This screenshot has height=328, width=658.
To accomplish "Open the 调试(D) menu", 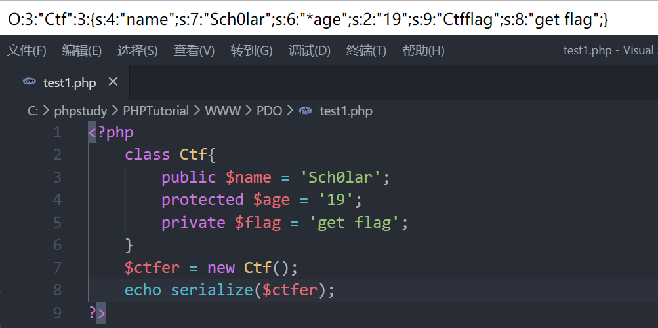I will [x=309, y=50].
